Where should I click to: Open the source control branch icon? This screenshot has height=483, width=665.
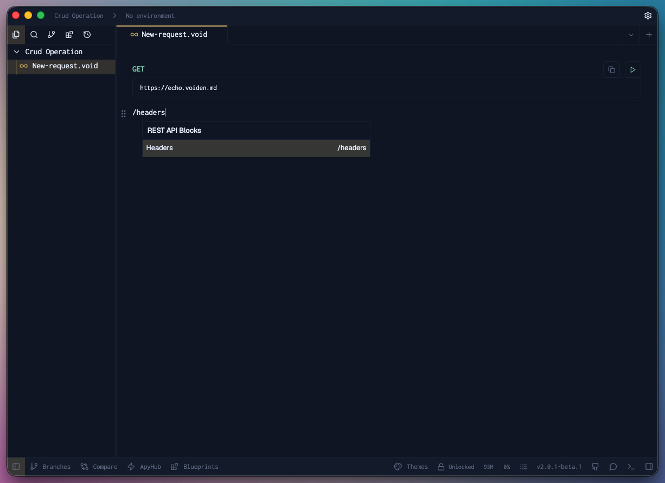point(51,35)
